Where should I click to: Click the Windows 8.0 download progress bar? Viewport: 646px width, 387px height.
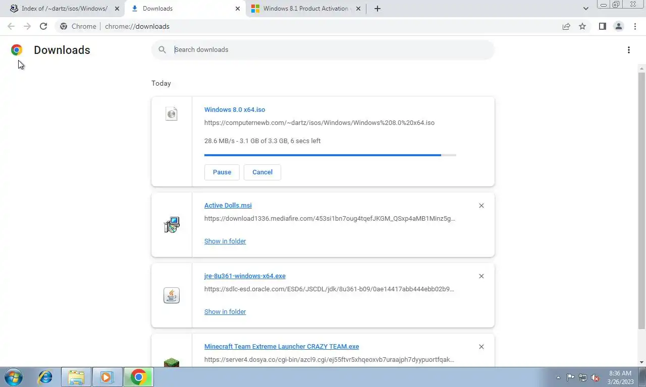coord(330,155)
